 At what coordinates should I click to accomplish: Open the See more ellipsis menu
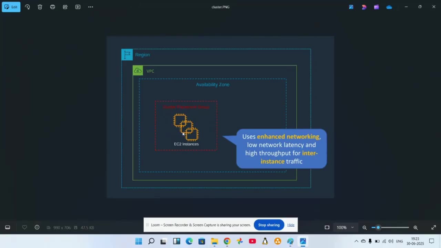click(91, 7)
